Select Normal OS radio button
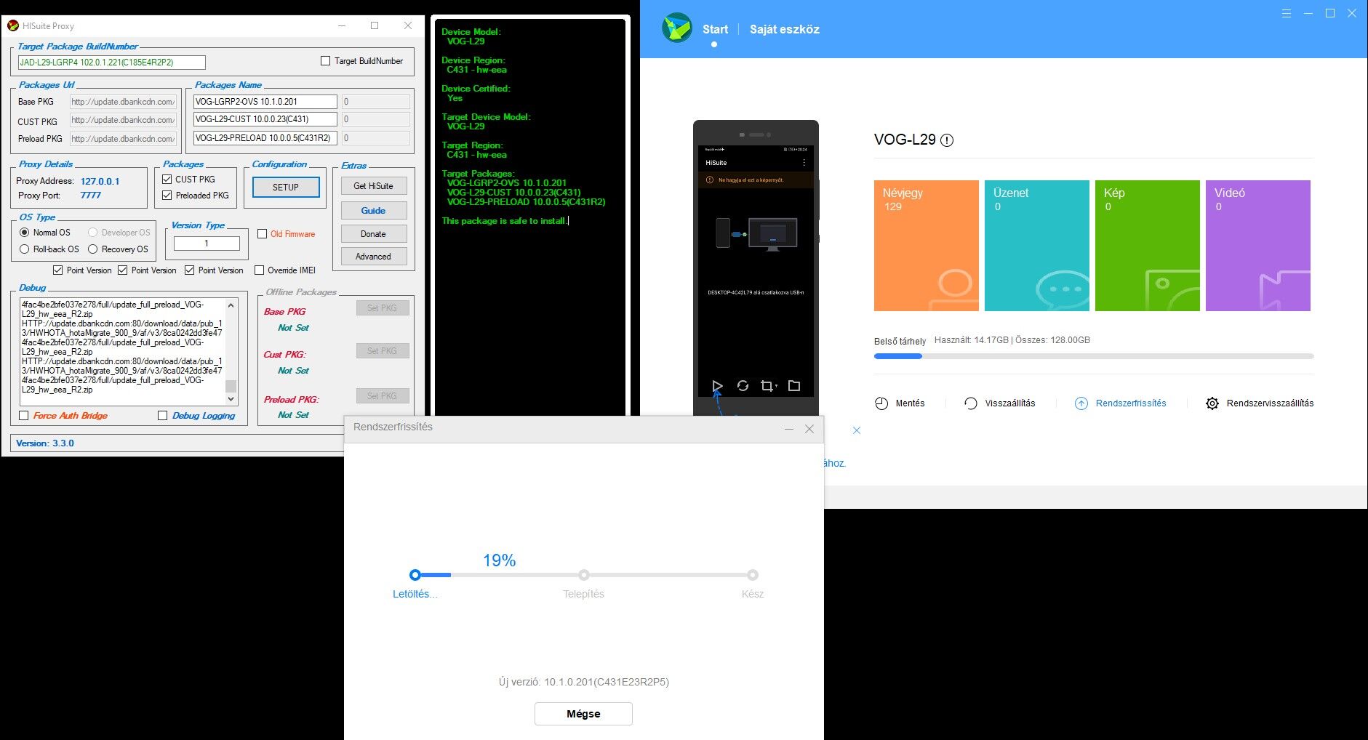The width and height of the screenshot is (1368, 740). (25, 233)
